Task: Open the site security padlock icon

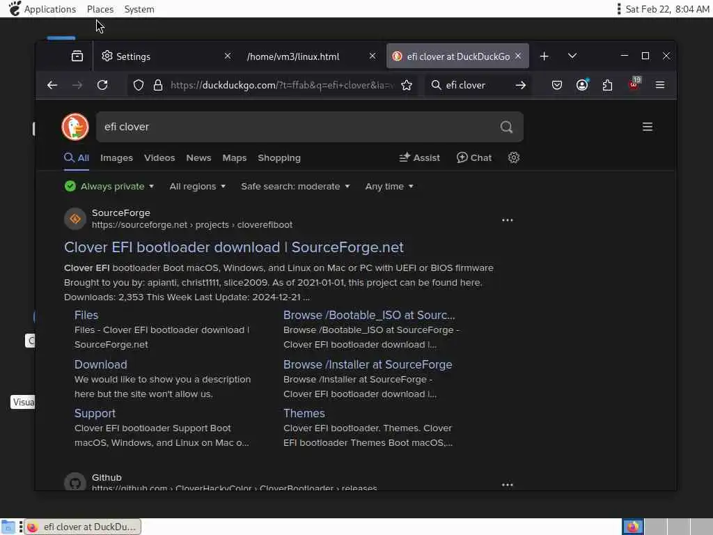Action: click(158, 85)
